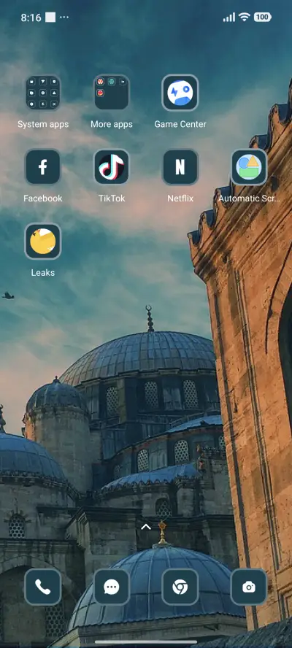Tap the Wi-Fi status icon
292x648 pixels.
pos(245,17)
